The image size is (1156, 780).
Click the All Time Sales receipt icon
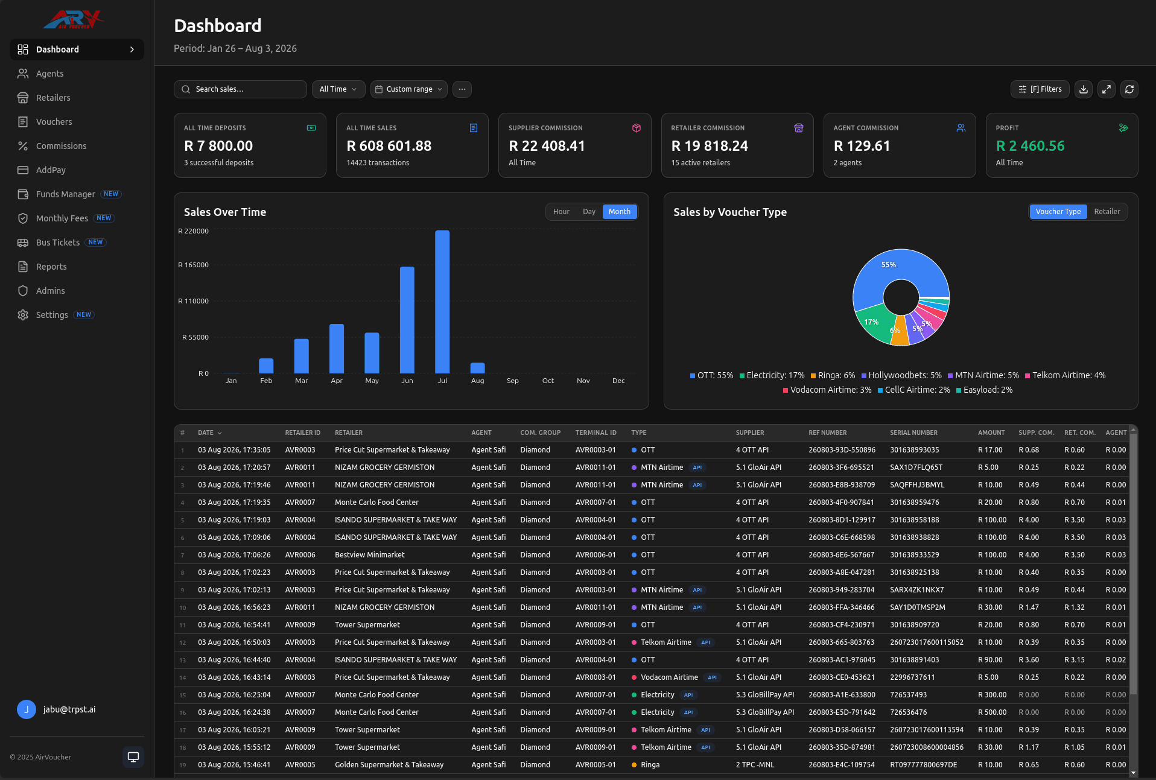pos(474,128)
